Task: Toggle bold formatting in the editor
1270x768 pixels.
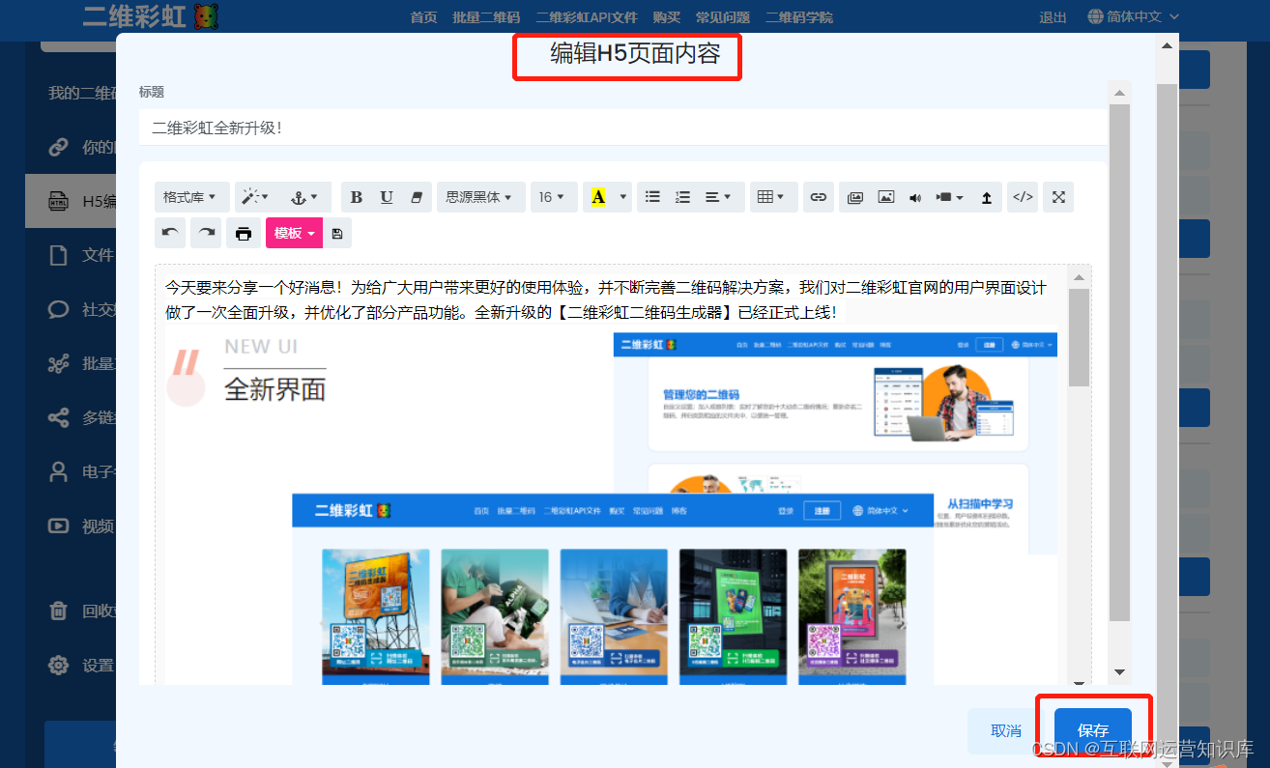Action: tap(357, 197)
